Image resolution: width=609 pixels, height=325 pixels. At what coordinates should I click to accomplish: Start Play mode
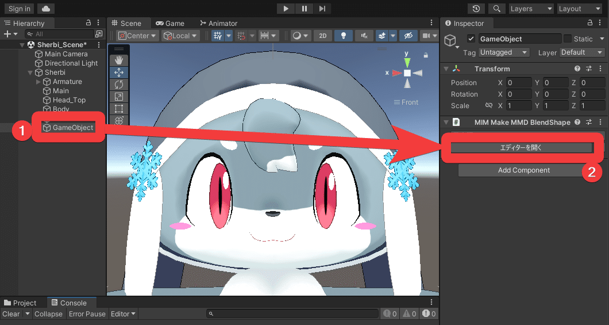point(286,9)
